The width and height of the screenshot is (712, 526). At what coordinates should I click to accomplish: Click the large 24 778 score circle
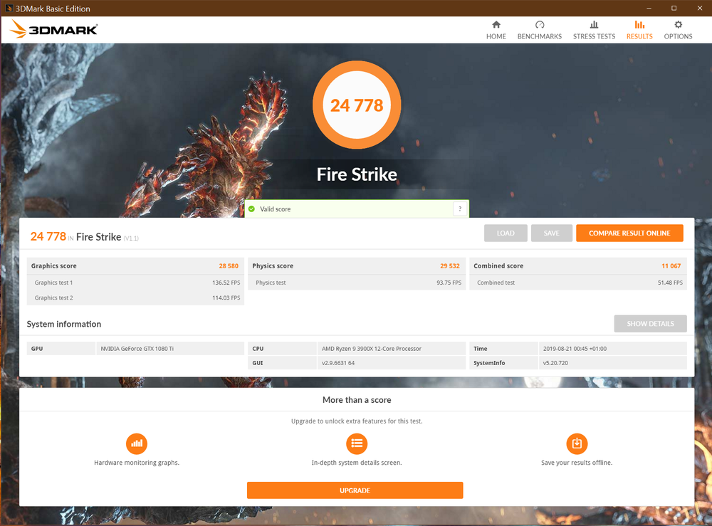[x=357, y=105]
